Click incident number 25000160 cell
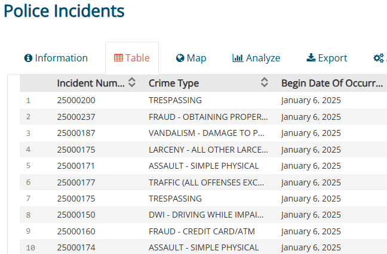 (x=76, y=231)
